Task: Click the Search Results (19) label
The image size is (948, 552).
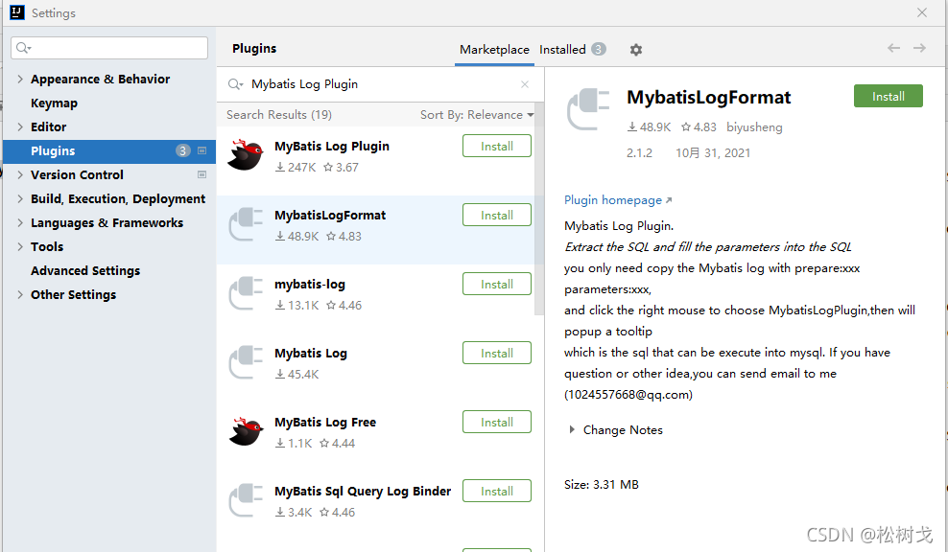Action: point(278,115)
